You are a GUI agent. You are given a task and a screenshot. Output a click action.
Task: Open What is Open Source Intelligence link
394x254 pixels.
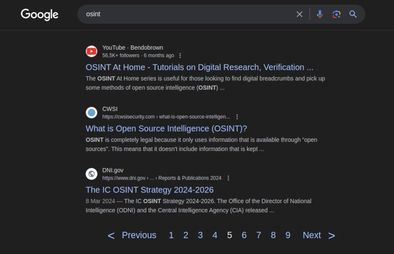[166, 129]
